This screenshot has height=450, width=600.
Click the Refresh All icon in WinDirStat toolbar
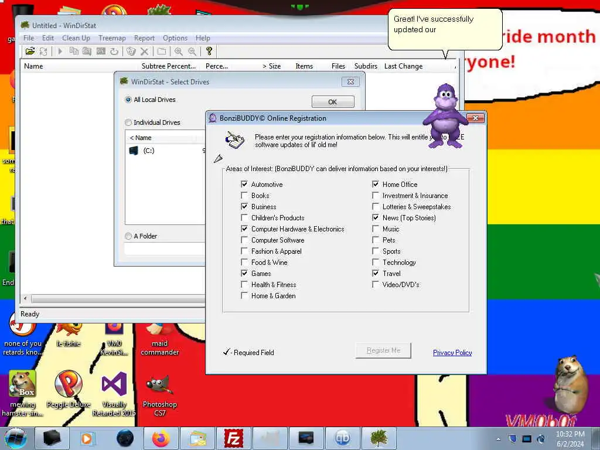click(x=43, y=51)
